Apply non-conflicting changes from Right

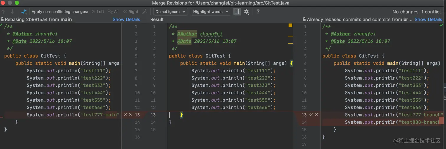pyautogui.click(x=131, y=12)
